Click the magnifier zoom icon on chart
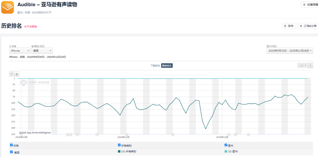318x157 pixels. point(17,74)
